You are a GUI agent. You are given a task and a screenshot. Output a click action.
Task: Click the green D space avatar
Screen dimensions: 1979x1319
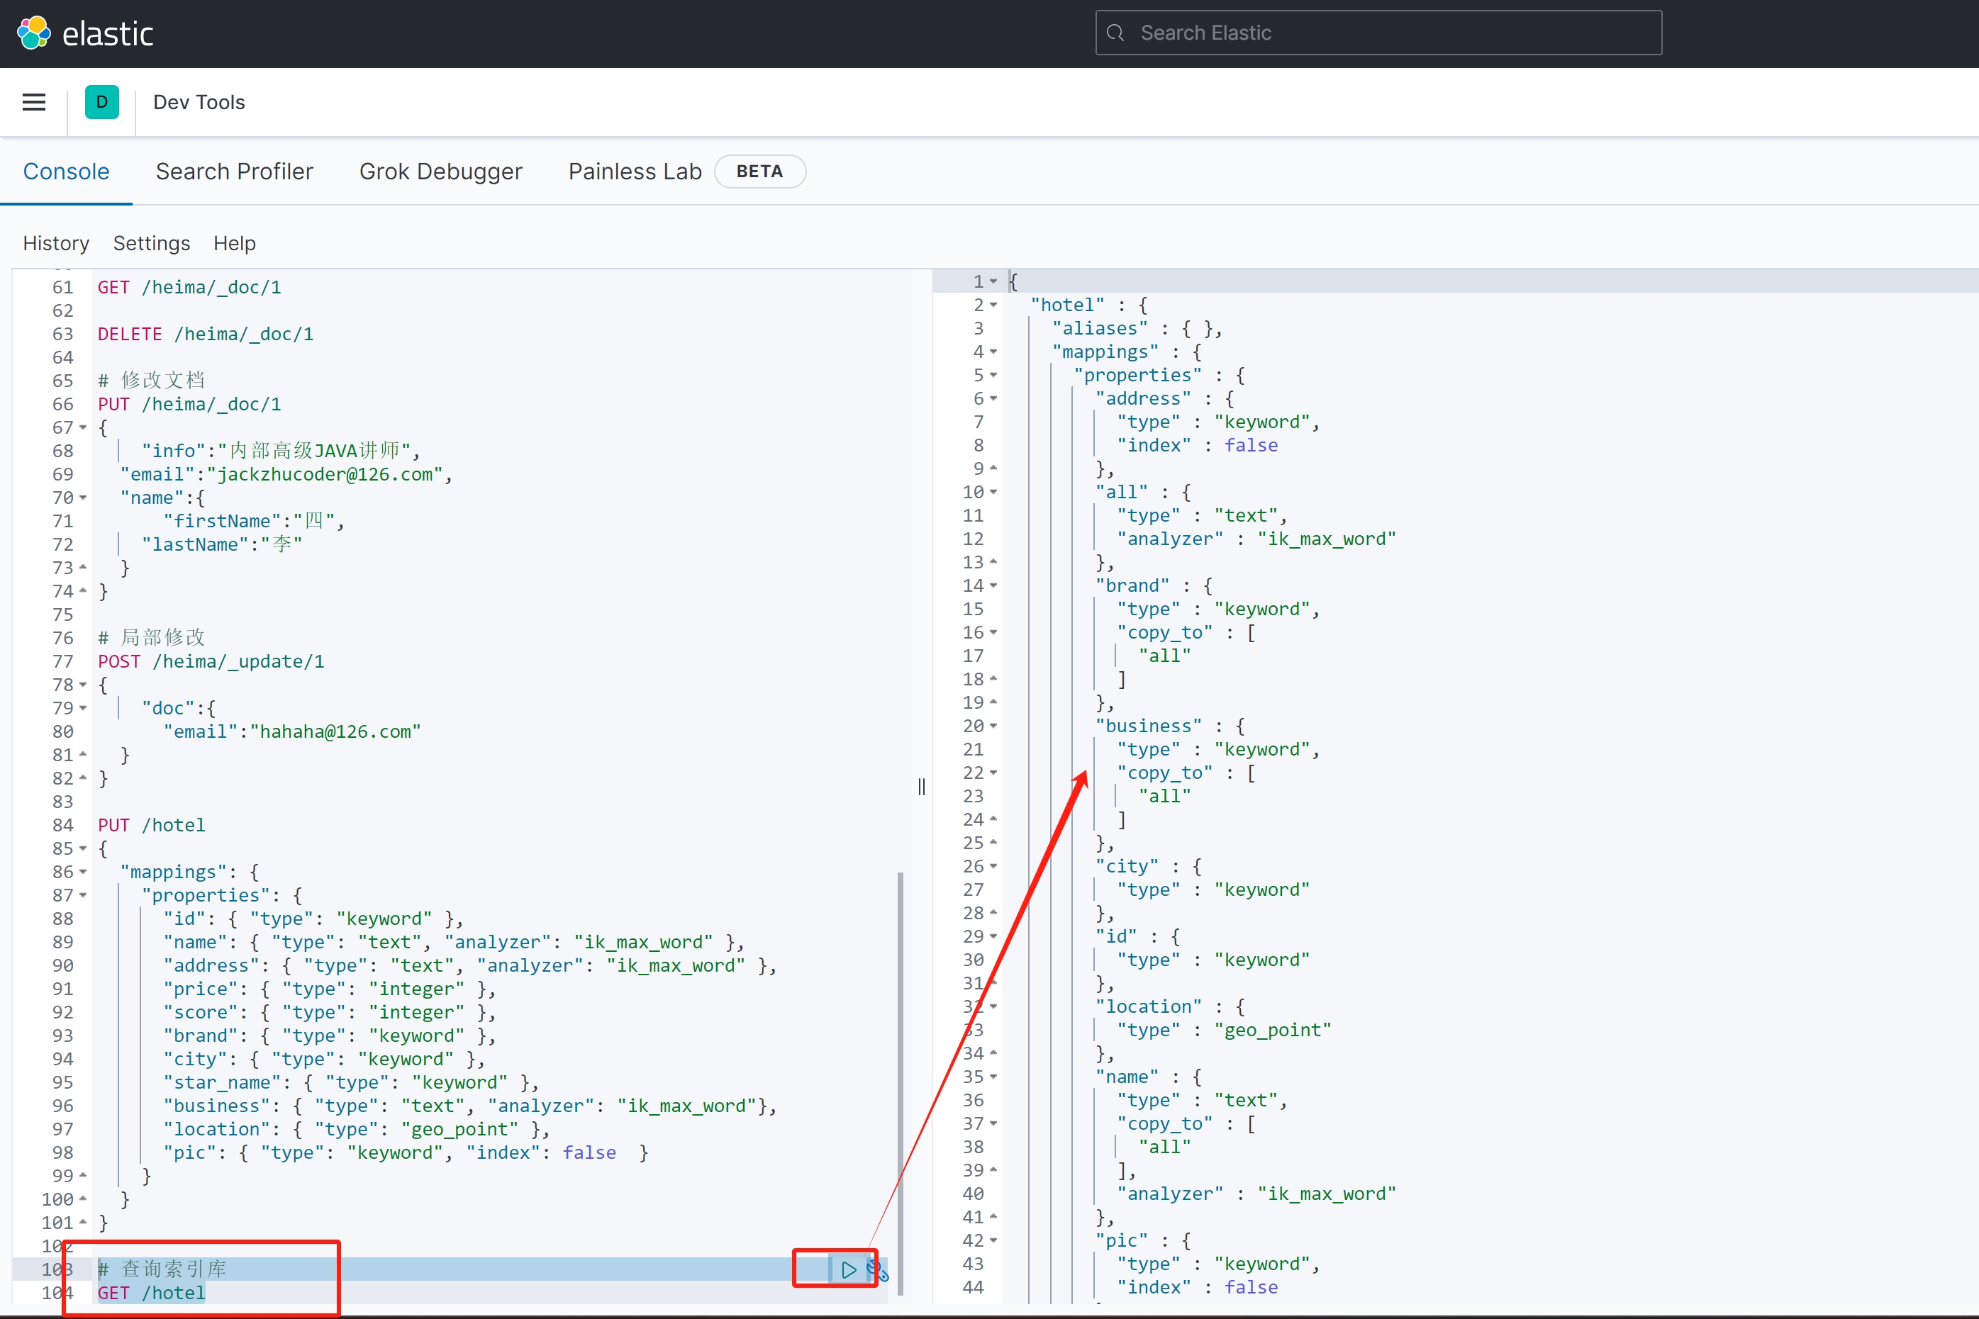point(102,103)
